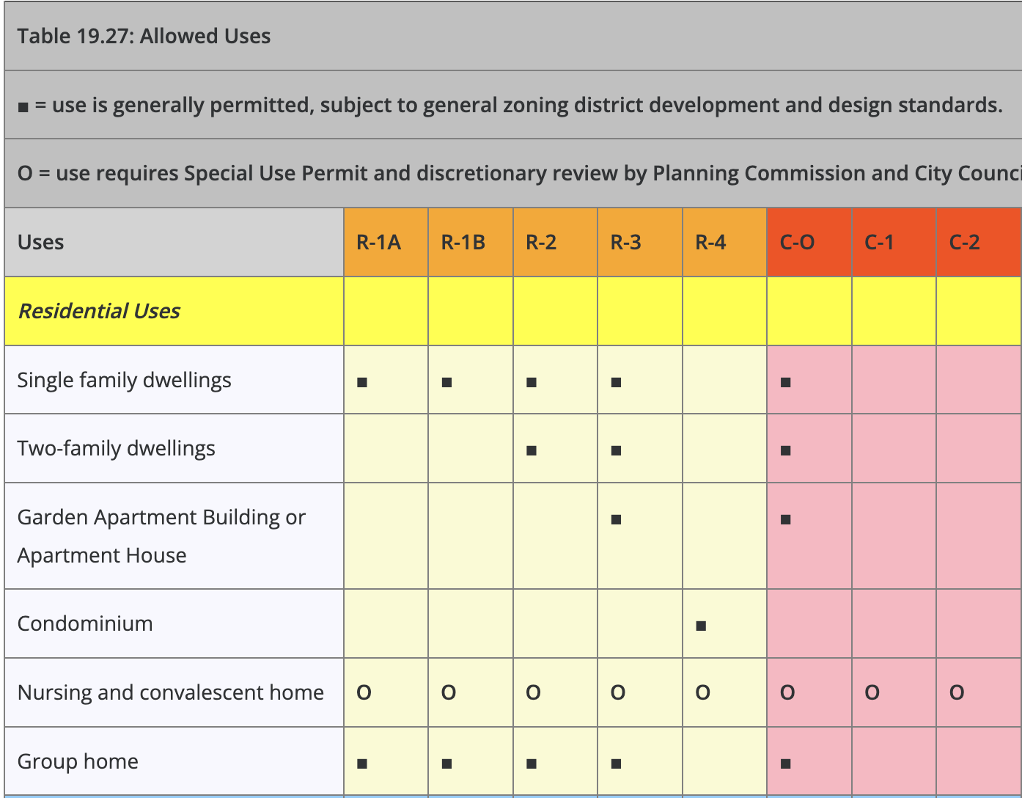Click Nursing home R-3 "O" marker
The height and width of the screenshot is (798, 1022).
coord(618,692)
